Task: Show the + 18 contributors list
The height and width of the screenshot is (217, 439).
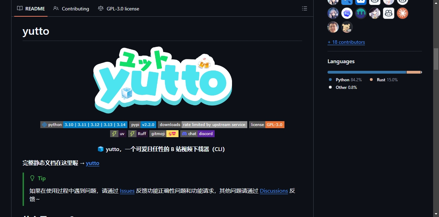Action: 346,42
